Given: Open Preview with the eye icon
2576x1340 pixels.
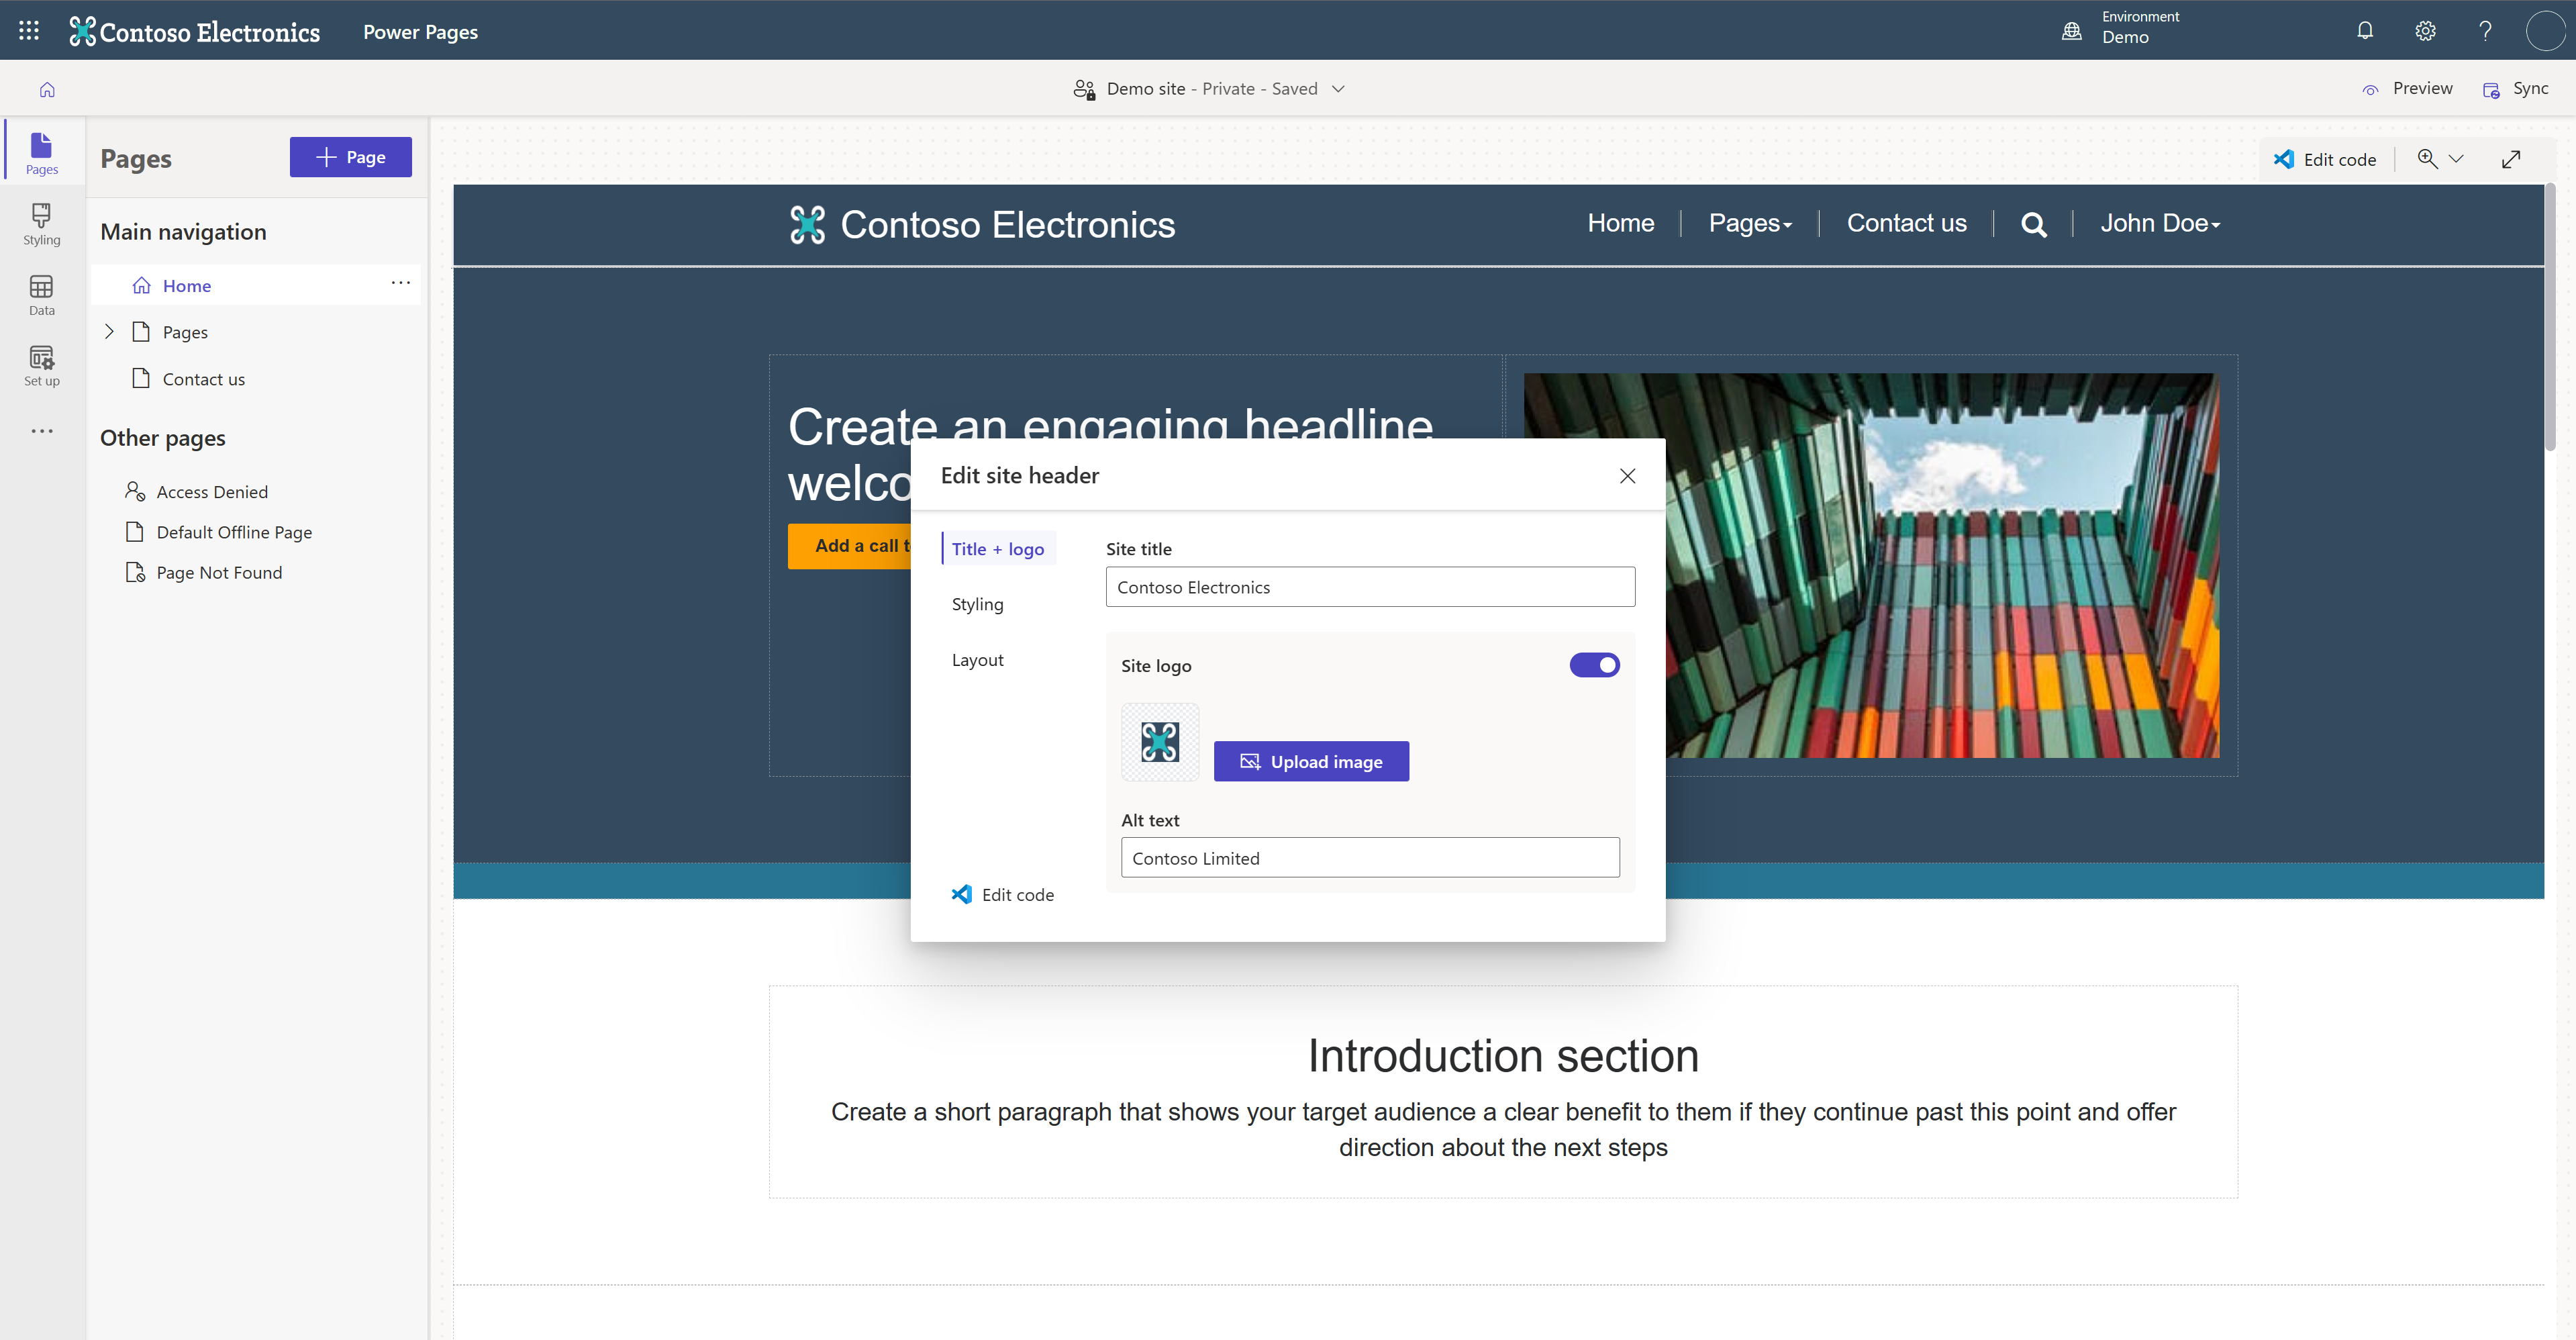Looking at the screenshot, I should point(2408,88).
